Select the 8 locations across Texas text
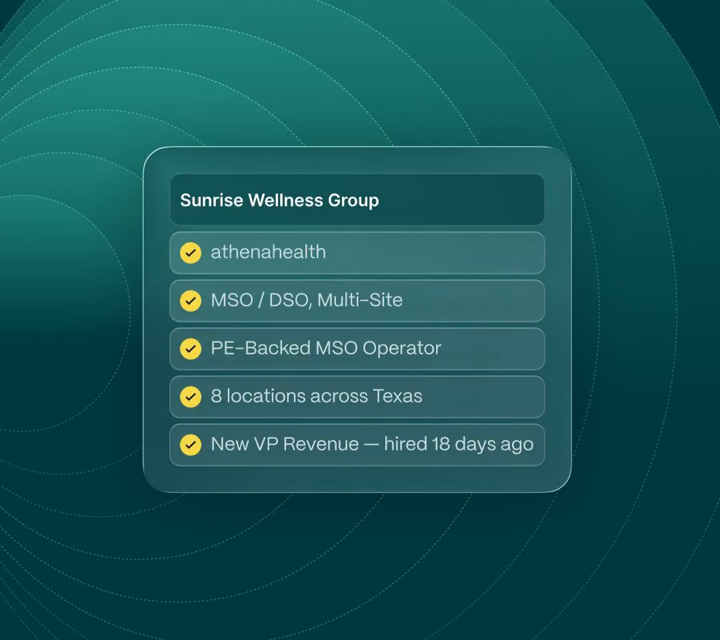Viewport: 720px width, 640px height. 317,396
